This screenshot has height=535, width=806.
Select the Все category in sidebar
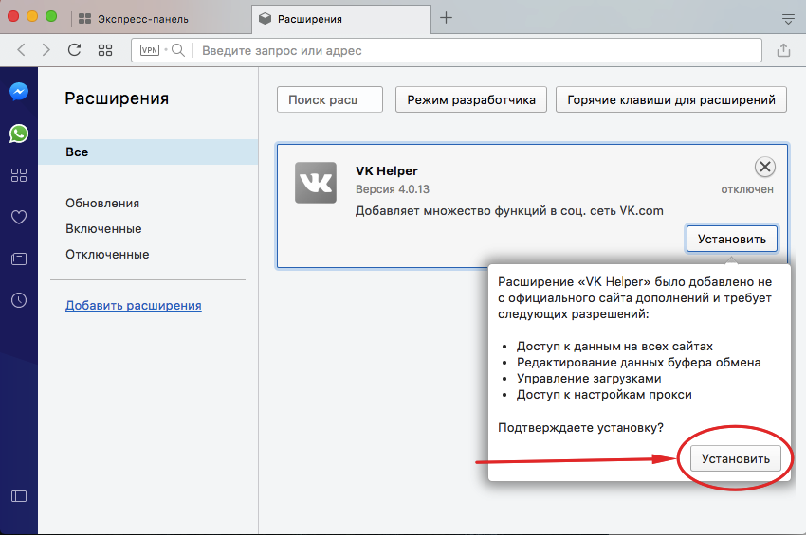pos(148,152)
